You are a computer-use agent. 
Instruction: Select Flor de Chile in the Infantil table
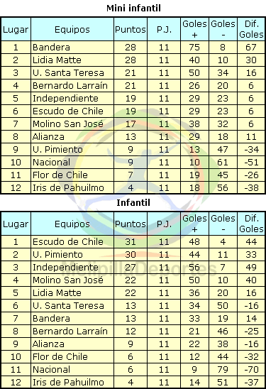pos(60,357)
